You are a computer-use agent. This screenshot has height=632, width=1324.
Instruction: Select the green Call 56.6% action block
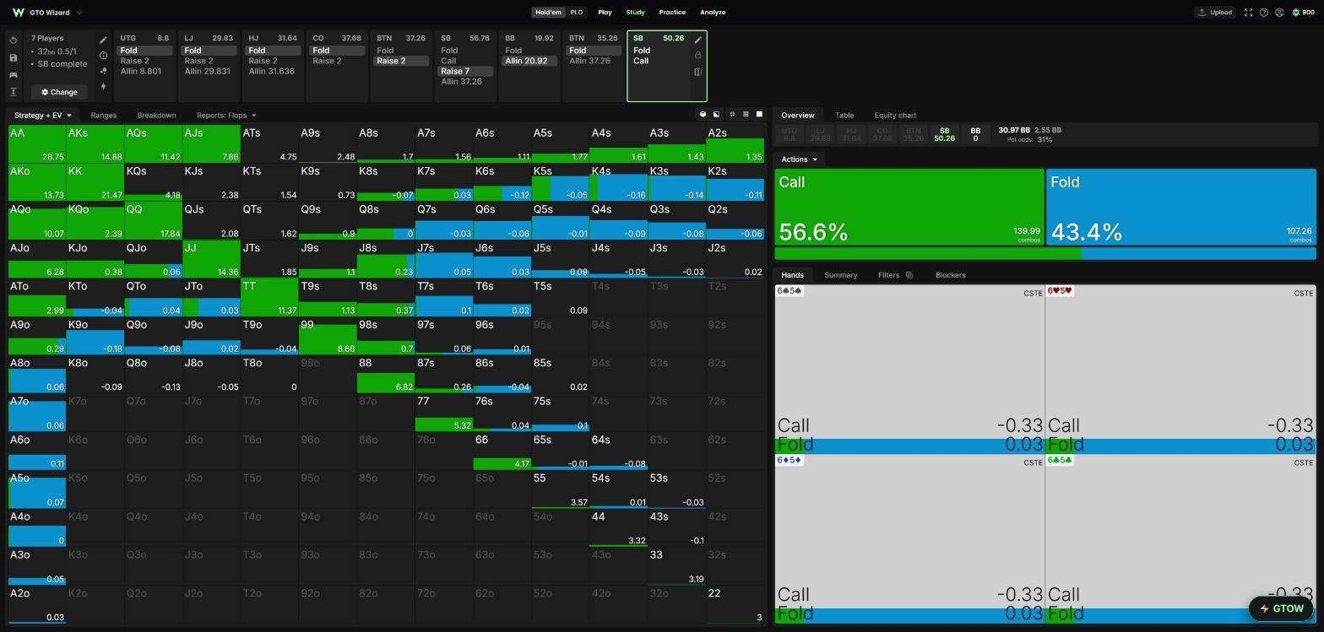909,208
